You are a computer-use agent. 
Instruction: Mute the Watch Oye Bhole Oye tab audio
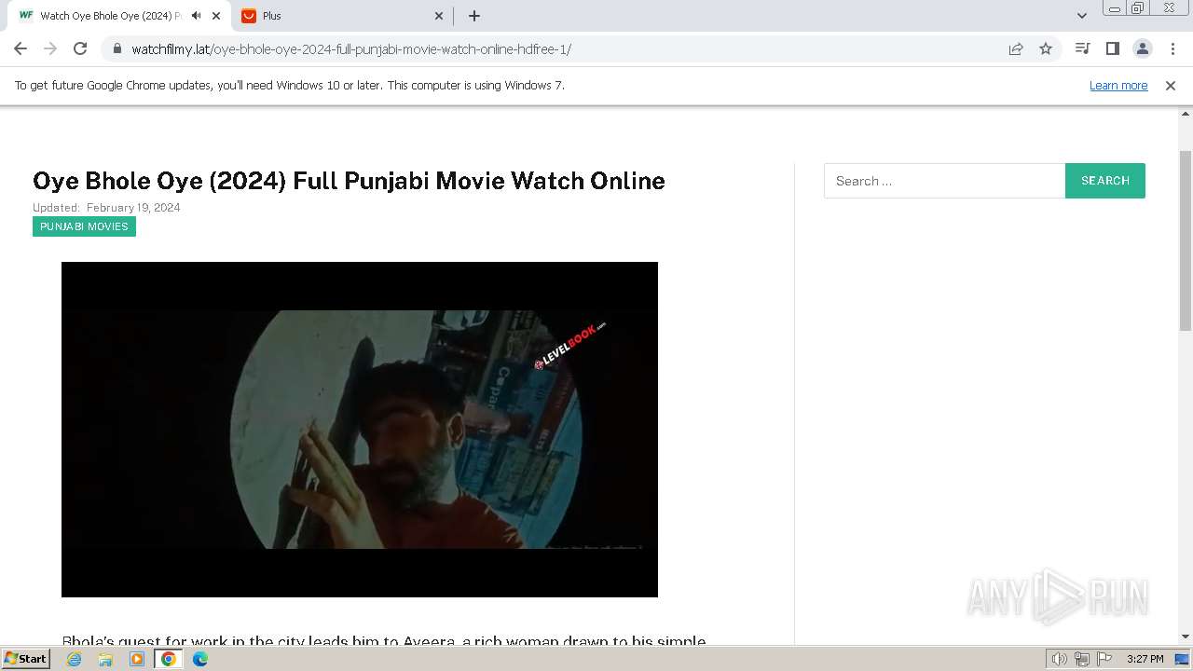point(196,16)
